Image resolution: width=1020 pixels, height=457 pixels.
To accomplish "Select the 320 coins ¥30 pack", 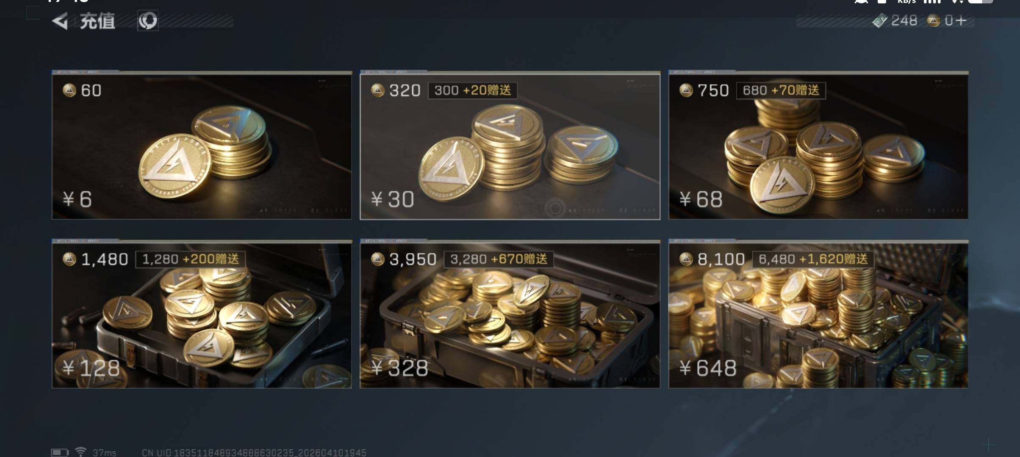I will click(x=510, y=145).
